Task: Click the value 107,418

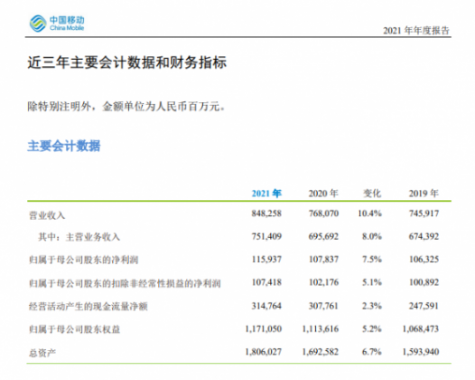Action: (x=266, y=282)
